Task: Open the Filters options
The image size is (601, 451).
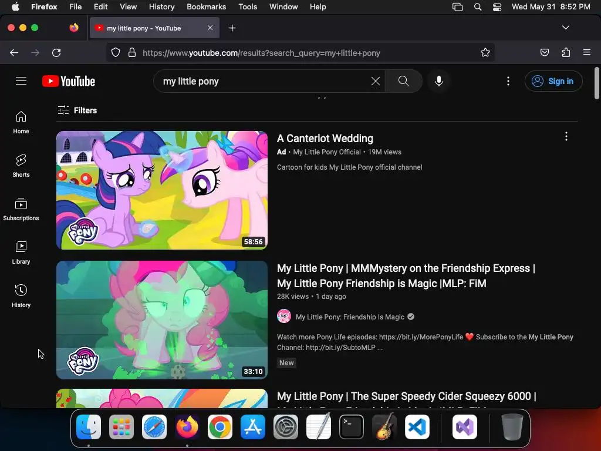Action: (77, 110)
